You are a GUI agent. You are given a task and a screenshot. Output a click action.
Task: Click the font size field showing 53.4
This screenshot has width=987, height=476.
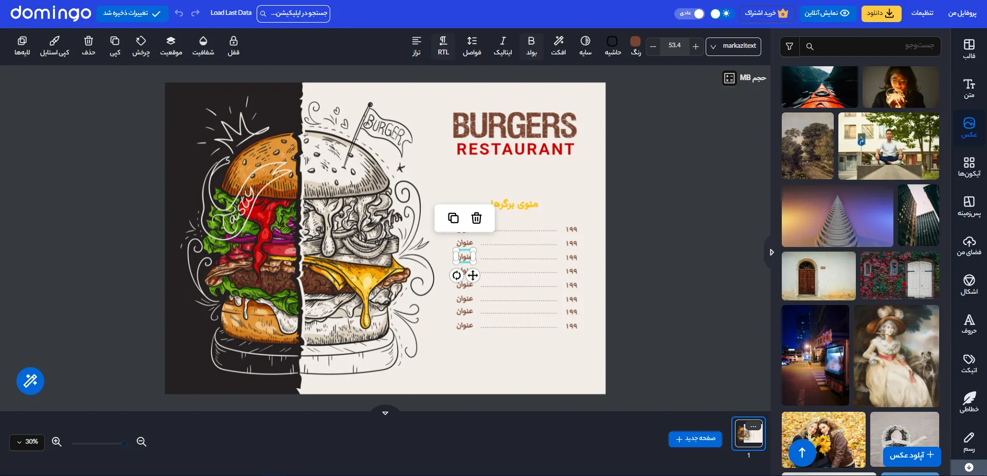click(674, 46)
